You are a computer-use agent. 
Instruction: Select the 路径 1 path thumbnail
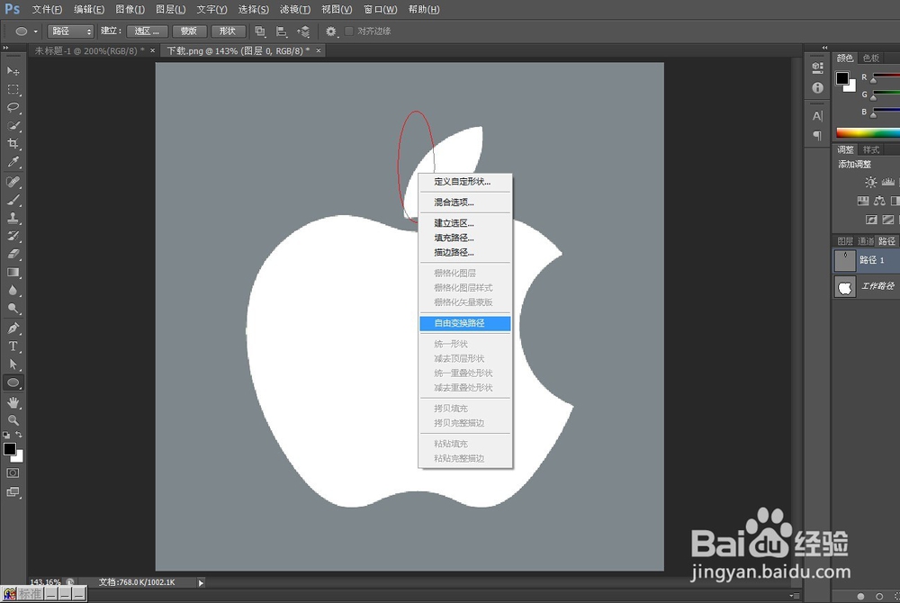click(844, 260)
